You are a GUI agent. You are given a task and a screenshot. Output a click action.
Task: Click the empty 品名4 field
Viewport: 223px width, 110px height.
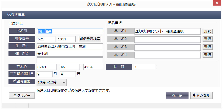tap(168, 55)
